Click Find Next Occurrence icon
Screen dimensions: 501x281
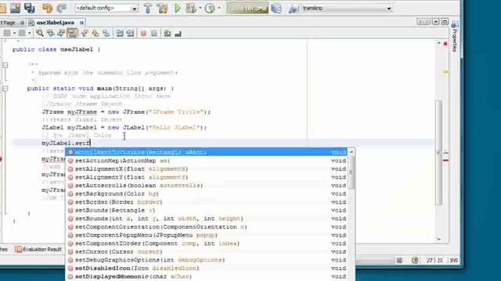point(61,33)
